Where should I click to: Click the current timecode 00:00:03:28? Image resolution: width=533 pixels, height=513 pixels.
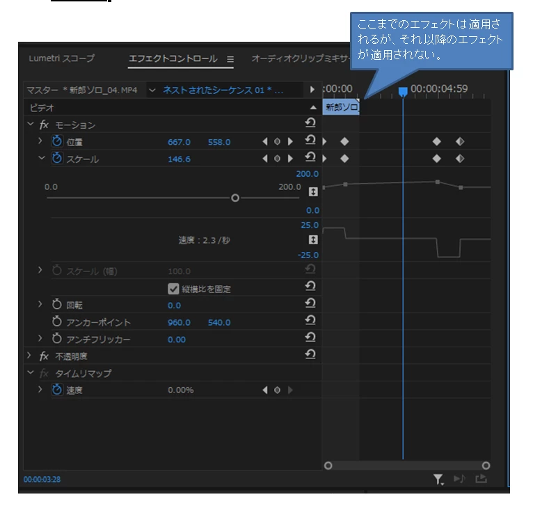pyautogui.click(x=42, y=480)
